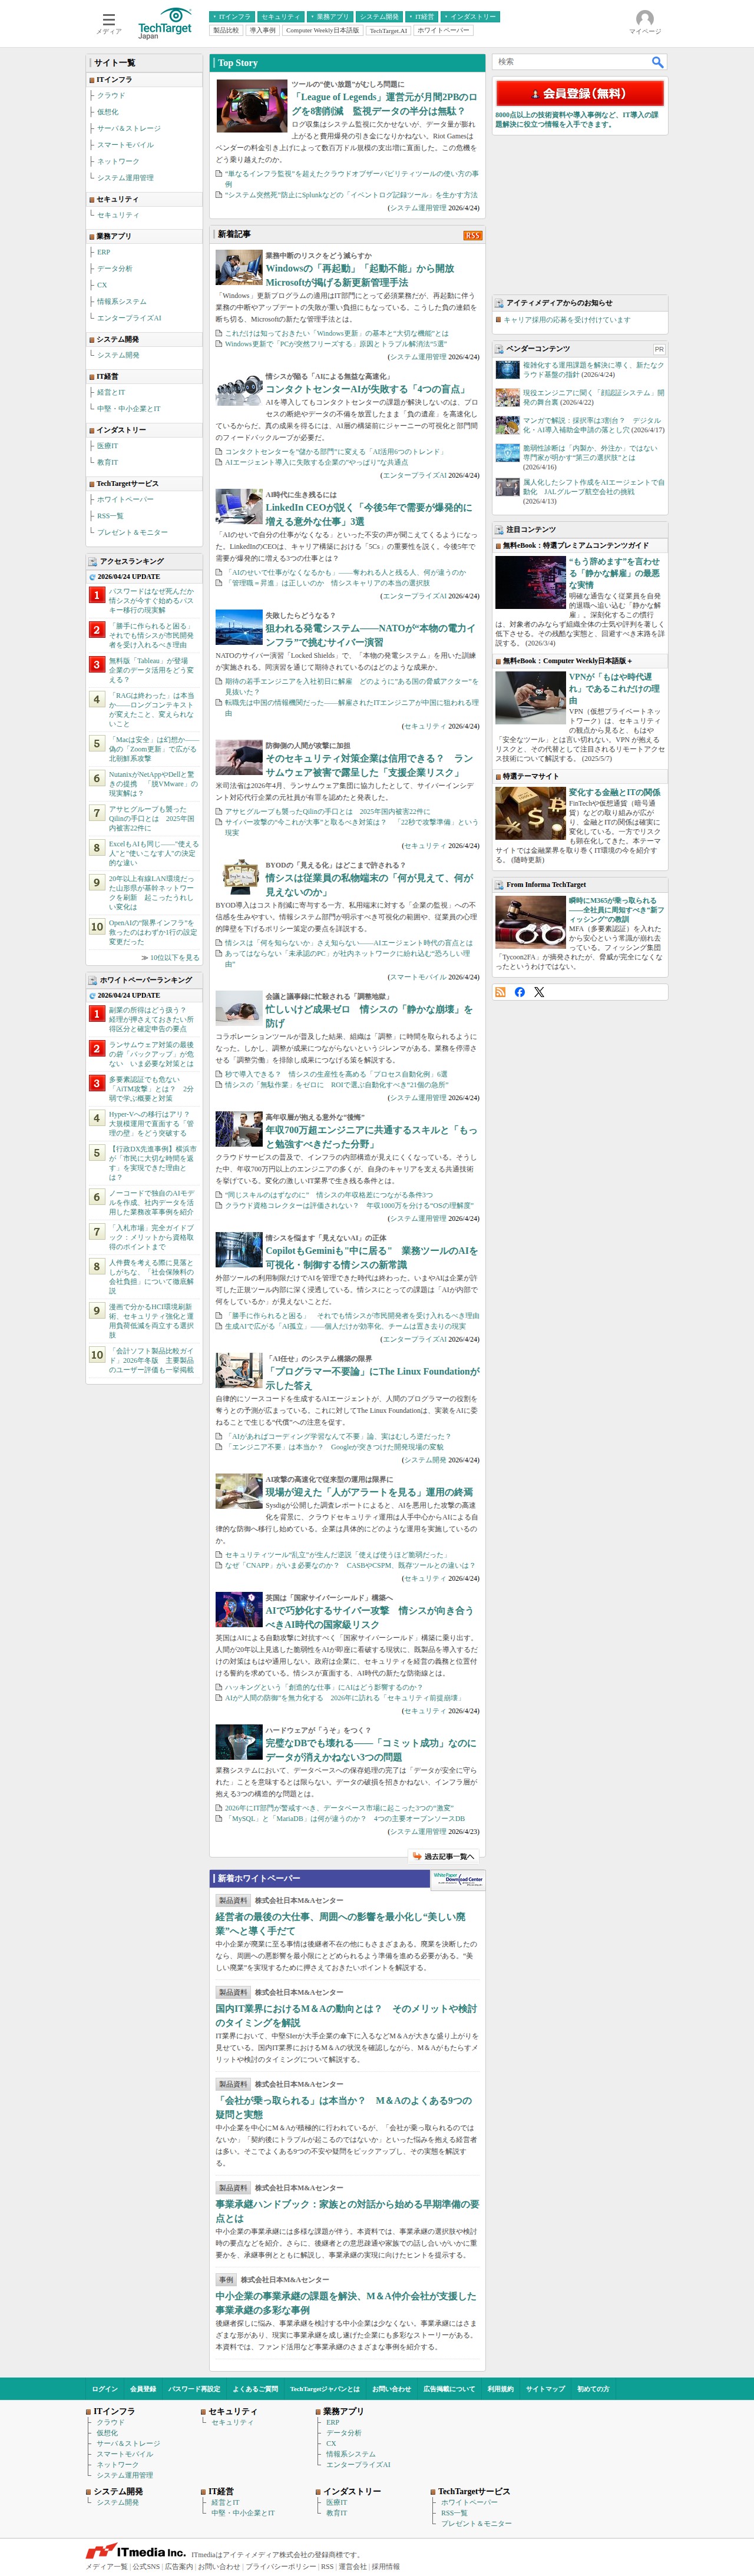Click the red 会員登録(無料) button
This screenshot has height=2576, width=754.
(580, 93)
